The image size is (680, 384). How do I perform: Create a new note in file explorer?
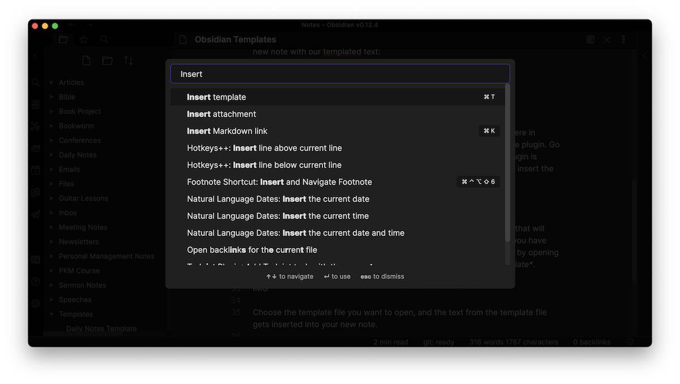pyautogui.click(x=86, y=61)
